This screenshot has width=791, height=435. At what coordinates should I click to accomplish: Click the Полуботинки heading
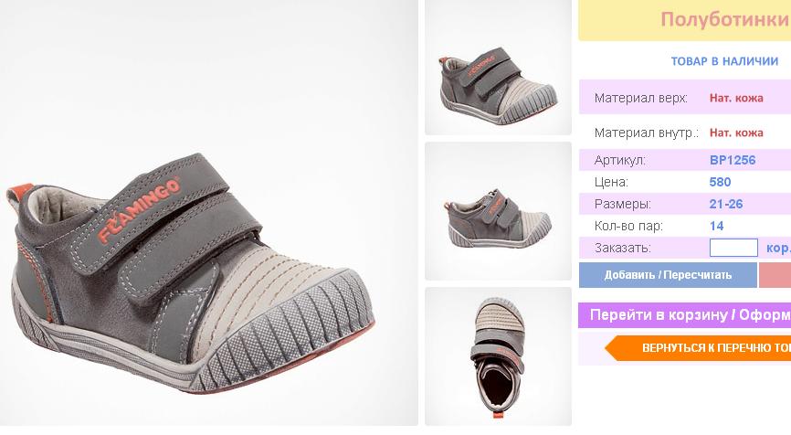click(725, 20)
